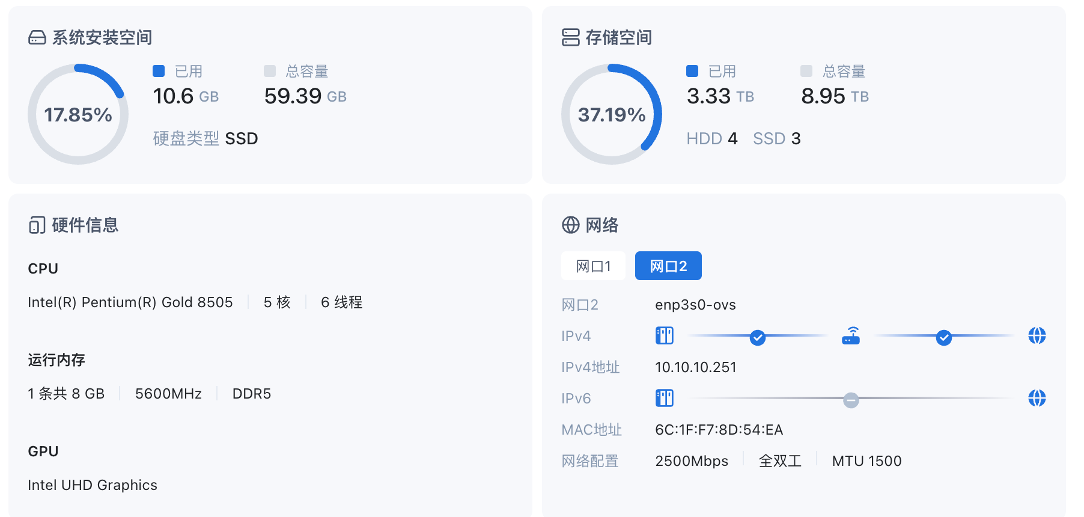Click the 17.85% system usage ring
1084x517 pixels.
[78, 114]
